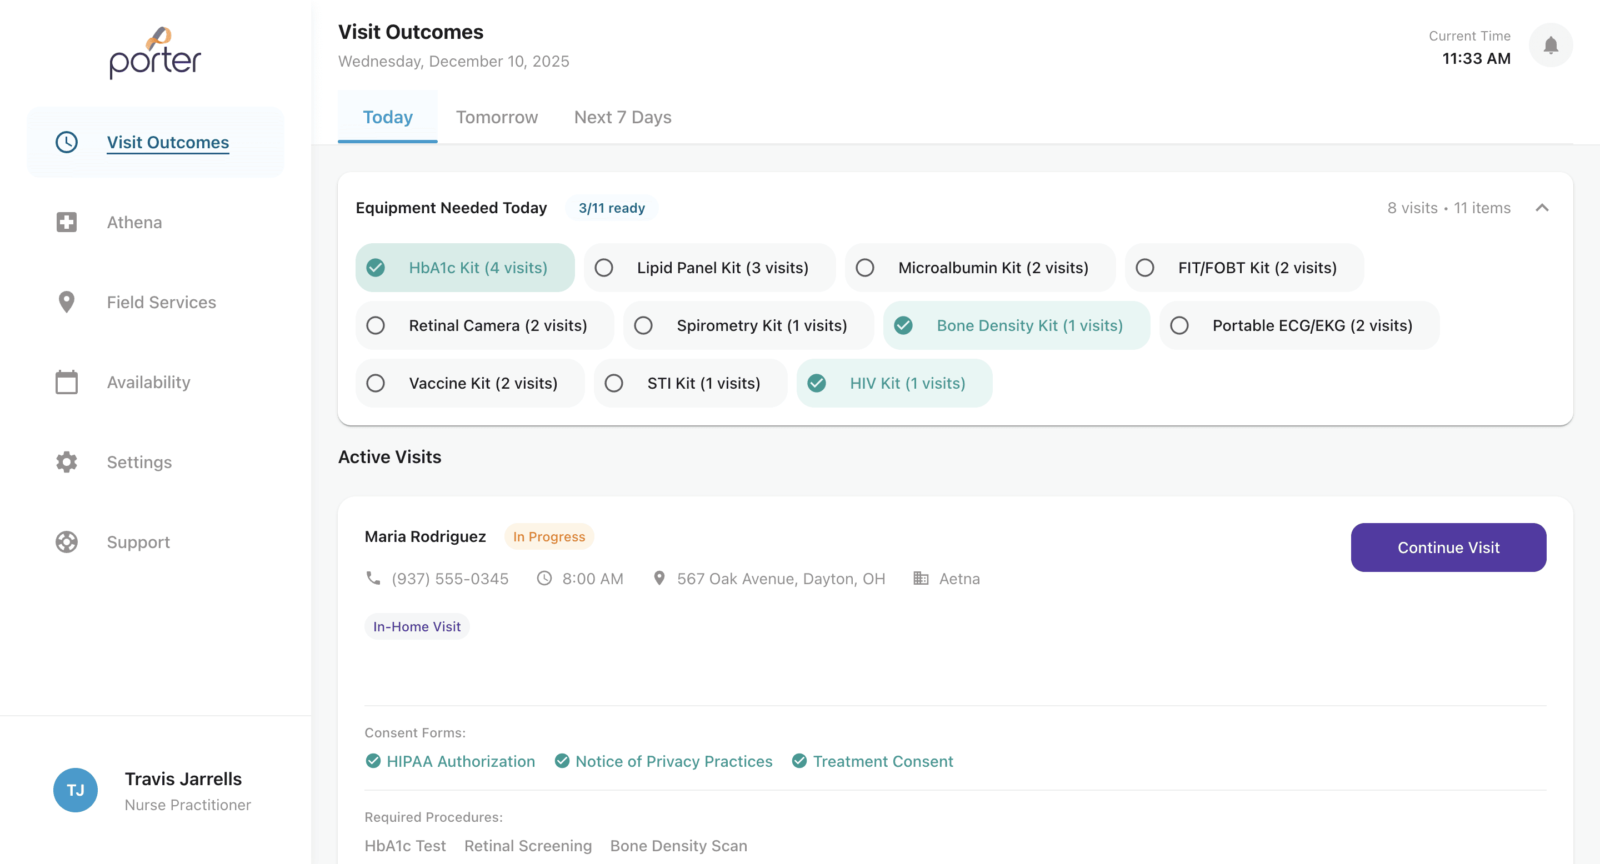Click the Availability calendar icon
Viewport: 1600px width, 864px height.
(67, 383)
